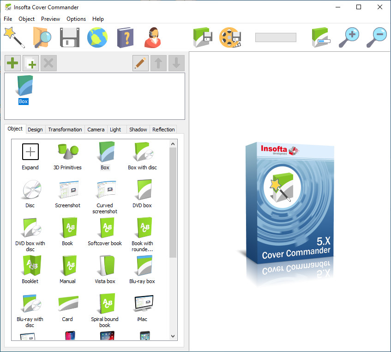
Task: Contact support via headset operator icon
Action: [152, 37]
